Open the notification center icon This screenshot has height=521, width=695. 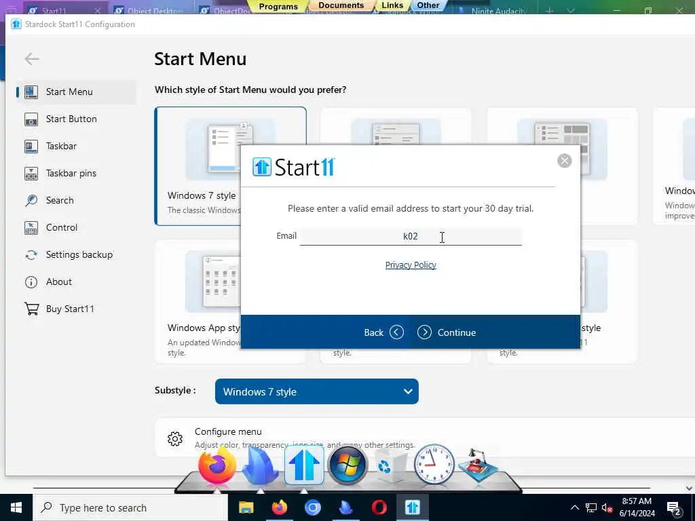(x=674, y=508)
